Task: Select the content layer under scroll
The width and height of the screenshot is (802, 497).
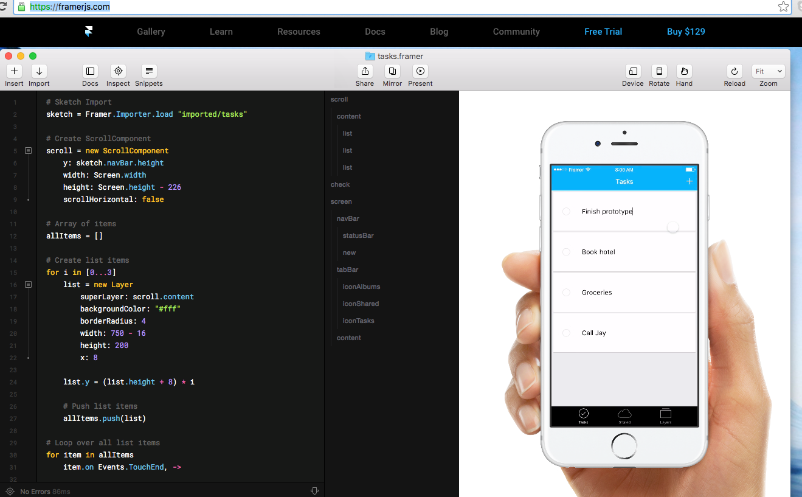Action: pyautogui.click(x=349, y=116)
